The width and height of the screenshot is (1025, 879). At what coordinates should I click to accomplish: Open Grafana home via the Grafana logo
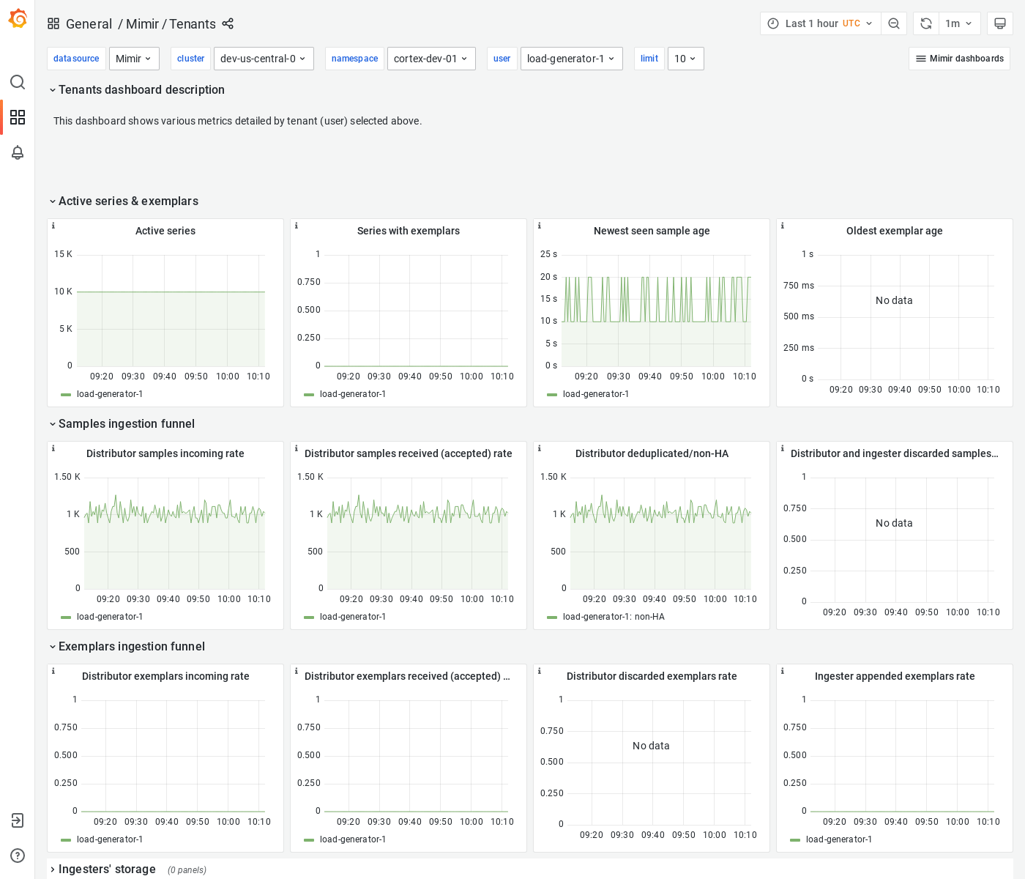18,19
